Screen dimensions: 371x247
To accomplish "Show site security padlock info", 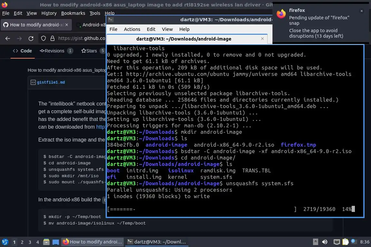I will click(52, 39).
